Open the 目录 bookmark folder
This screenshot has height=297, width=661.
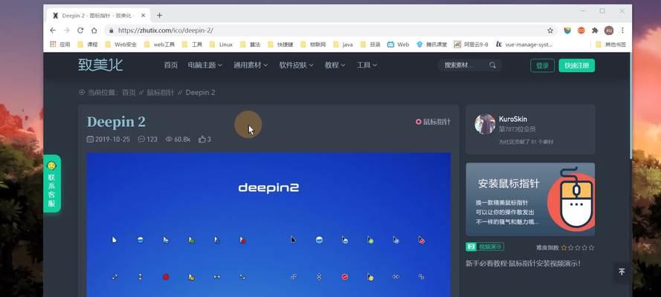click(x=370, y=44)
